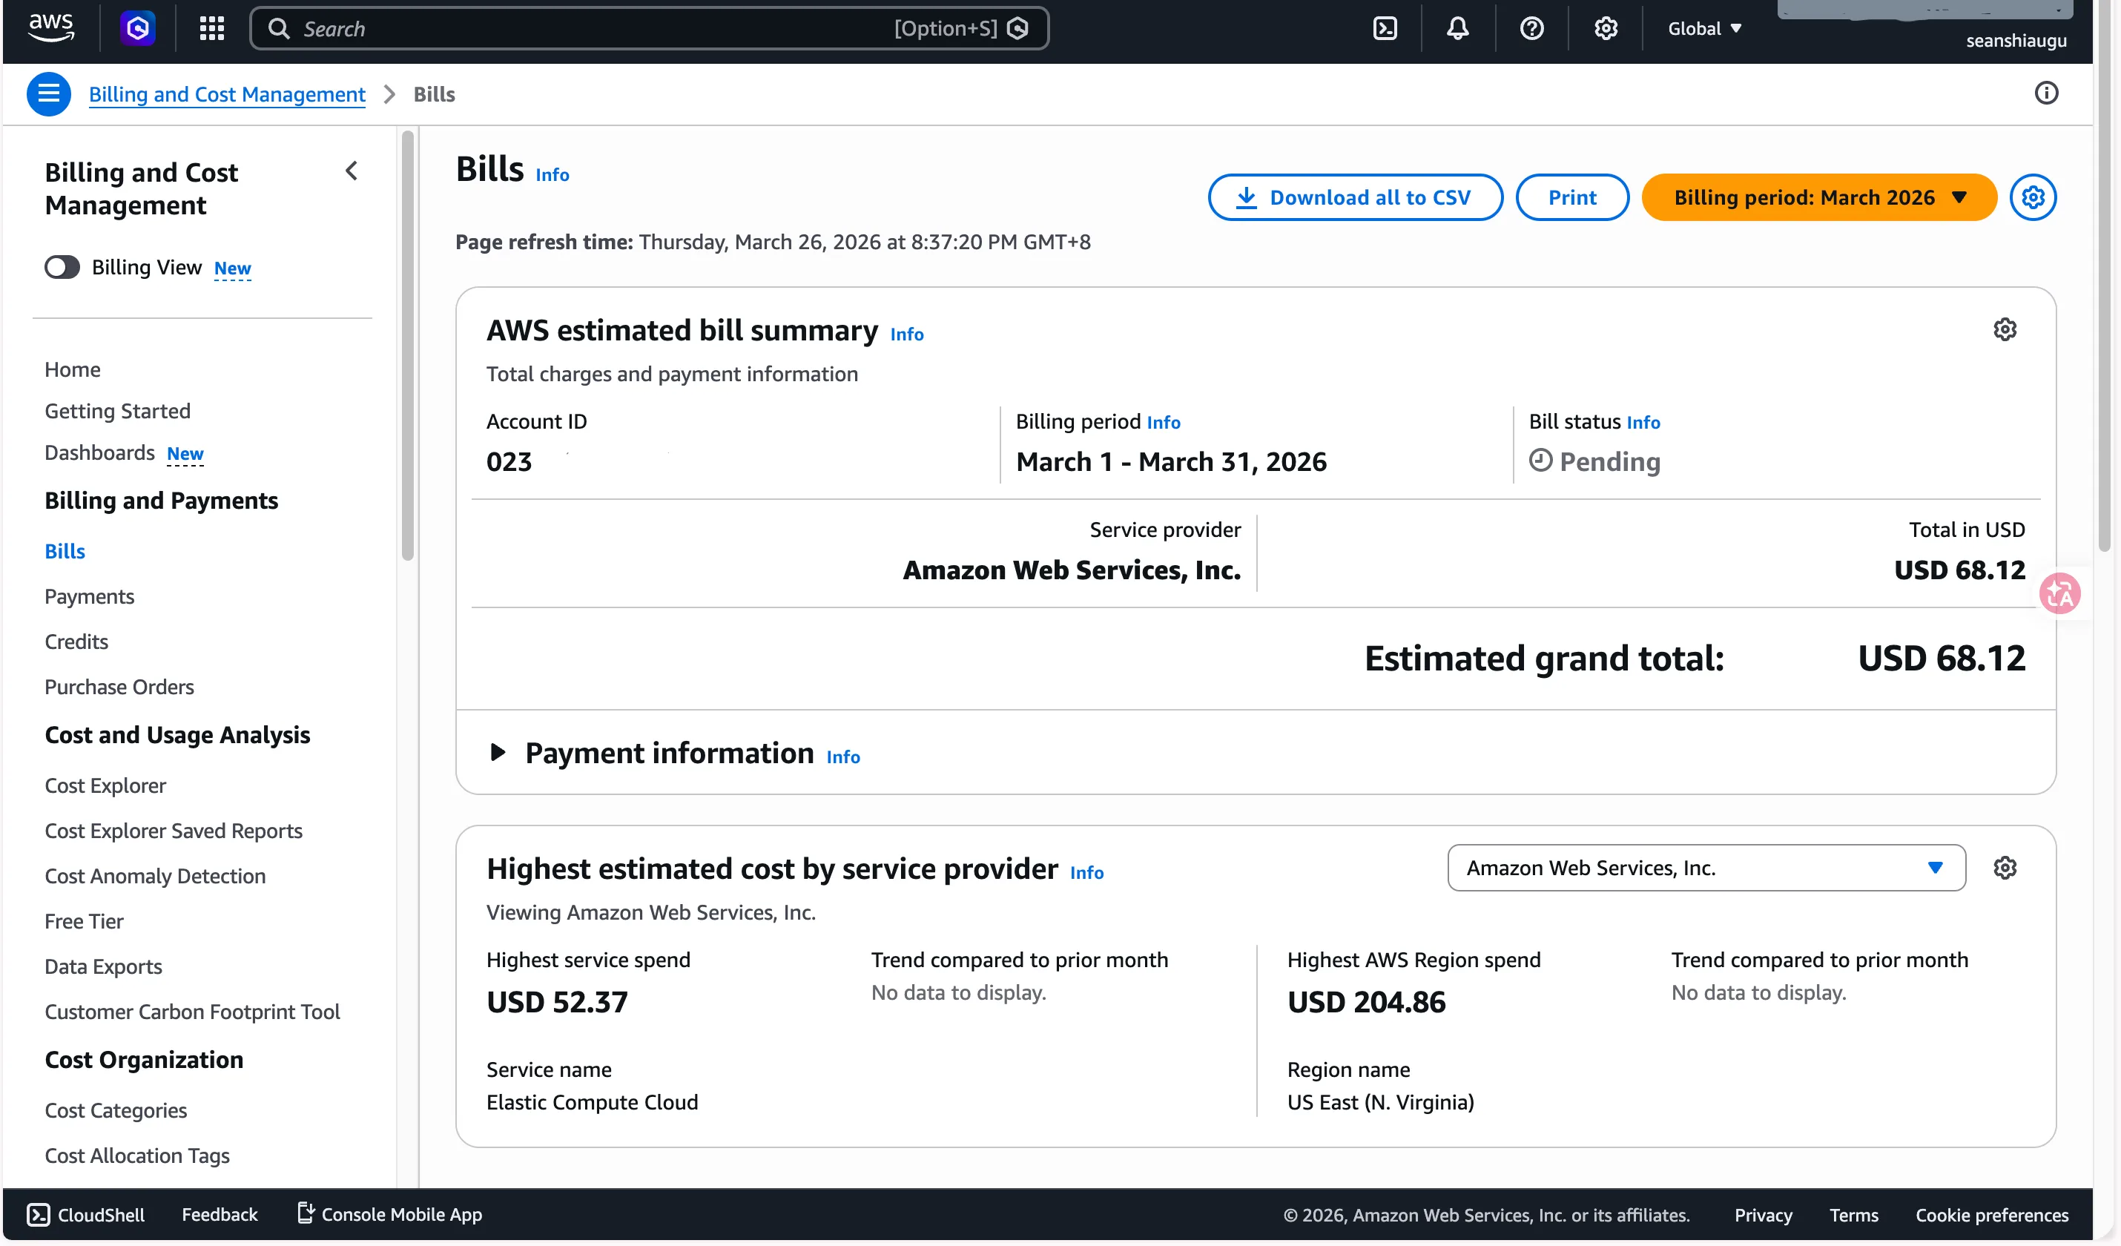
Task: Click the clock icon beside Pending status
Action: coord(1540,461)
